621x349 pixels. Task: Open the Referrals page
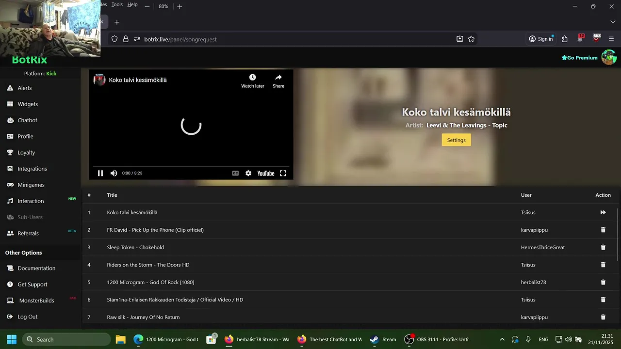(x=28, y=233)
